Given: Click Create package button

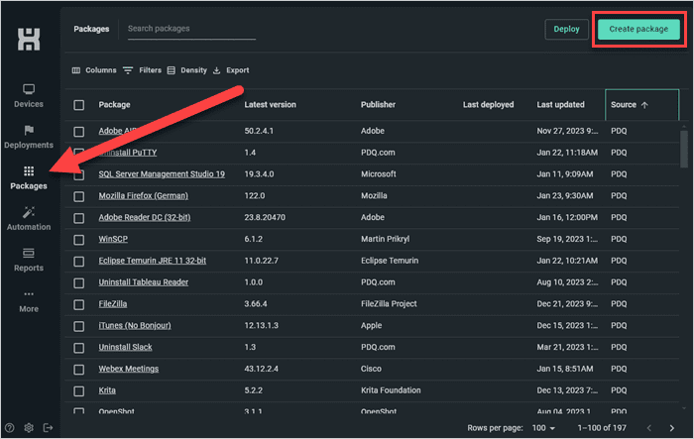Looking at the screenshot, I should click(x=638, y=29).
